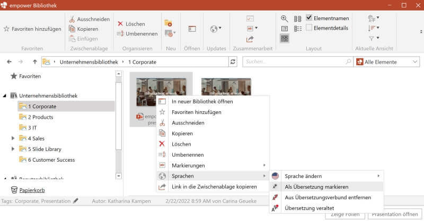Expand the 5 Slide Library folder
Image resolution: width=424 pixels, height=221 pixels.
click(x=13, y=149)
